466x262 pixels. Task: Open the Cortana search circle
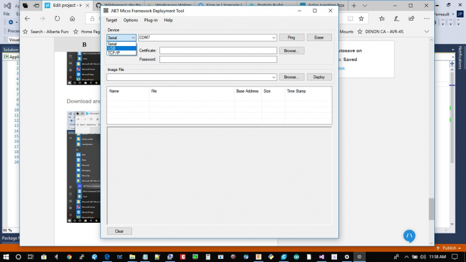pos(18,256)
